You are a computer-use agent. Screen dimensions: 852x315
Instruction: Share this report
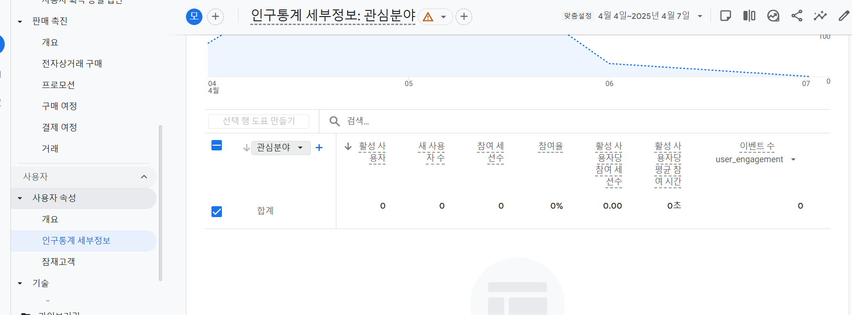pyautogui.click(x=797, y=16)
